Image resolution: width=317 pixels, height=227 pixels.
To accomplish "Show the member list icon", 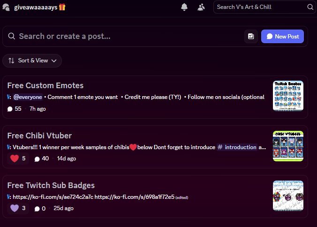I will pyautogui.click(x=201, y=8).
